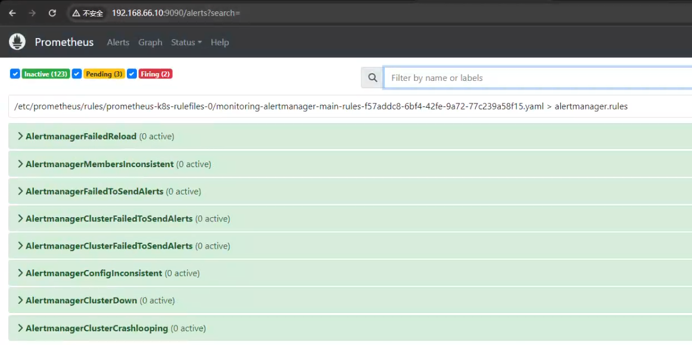Reload the page with the refresh icon
This screenshot has height=345, width=692.
pyautogui.click(x=52, y=13)
